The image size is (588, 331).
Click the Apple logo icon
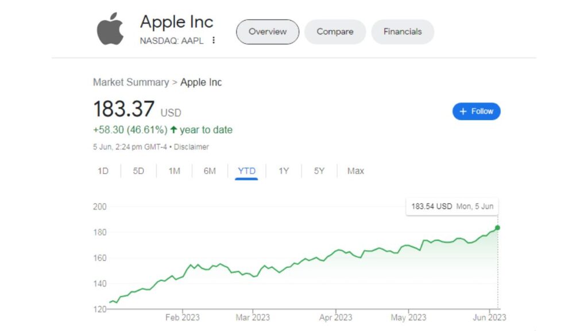tap(110, 29)
